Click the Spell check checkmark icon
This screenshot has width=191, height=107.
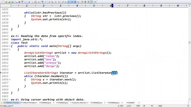point(22,2)
